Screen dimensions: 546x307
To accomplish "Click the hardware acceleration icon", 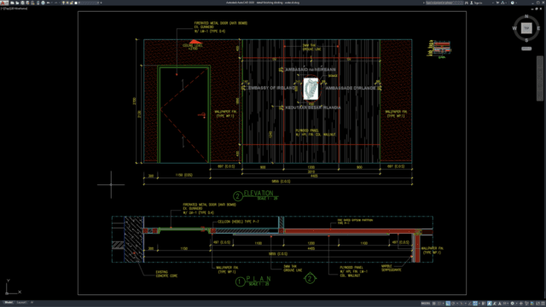I will tap(531, 304).
